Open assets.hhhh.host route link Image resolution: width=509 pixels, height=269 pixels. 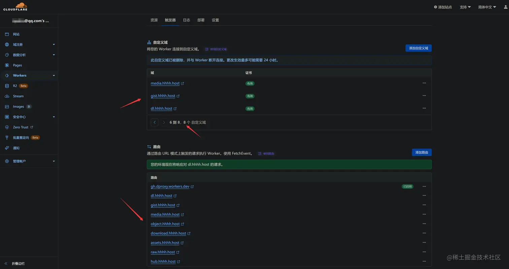click(167, 243)
